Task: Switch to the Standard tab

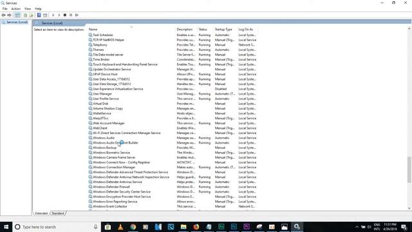Action: [x=58, y=213]
